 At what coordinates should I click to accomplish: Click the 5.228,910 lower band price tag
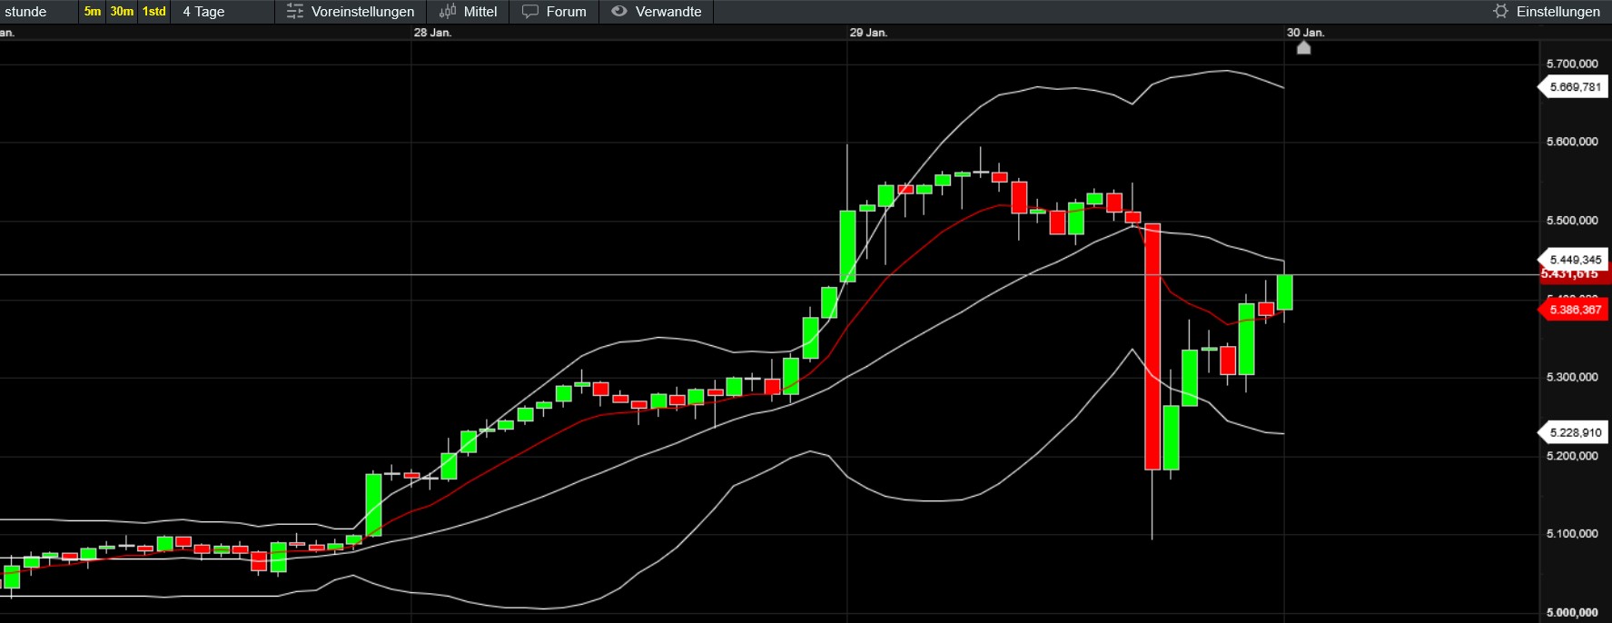1574,433
